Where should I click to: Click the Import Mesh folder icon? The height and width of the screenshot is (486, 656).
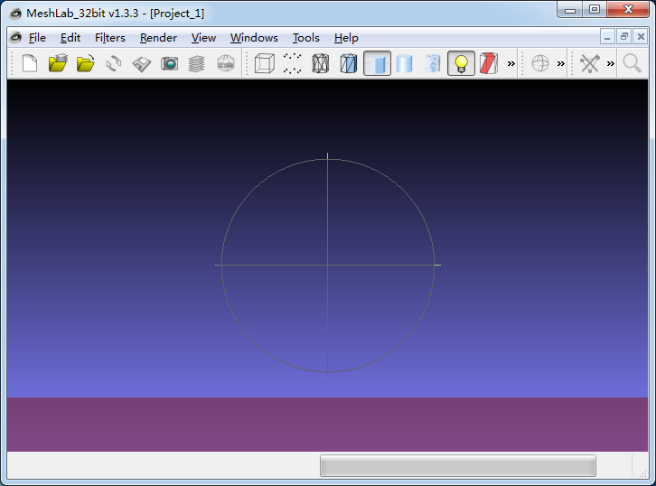click(x=86, y=63)
